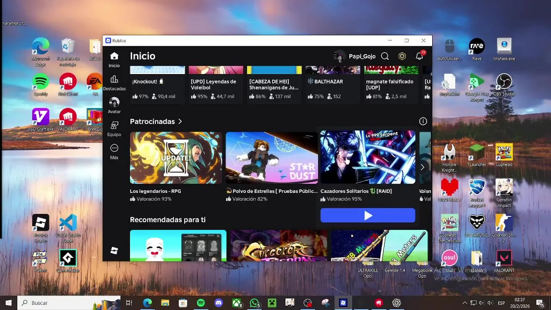Select the Papelera de reciclaje desktop icon

click(68, 52)
